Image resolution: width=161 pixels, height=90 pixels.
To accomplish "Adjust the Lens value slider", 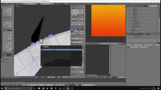I will [77, 38].
